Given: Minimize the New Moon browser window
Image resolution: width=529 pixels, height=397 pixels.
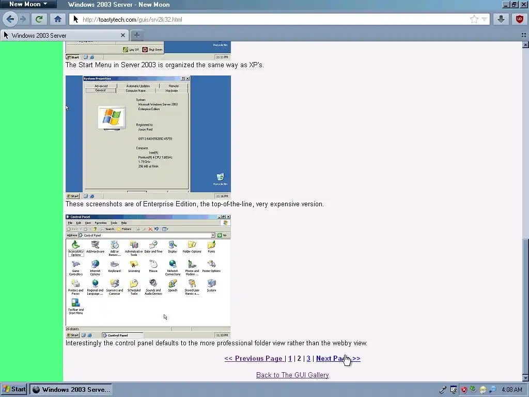Looking at the screenshot, I should (506, 4).
